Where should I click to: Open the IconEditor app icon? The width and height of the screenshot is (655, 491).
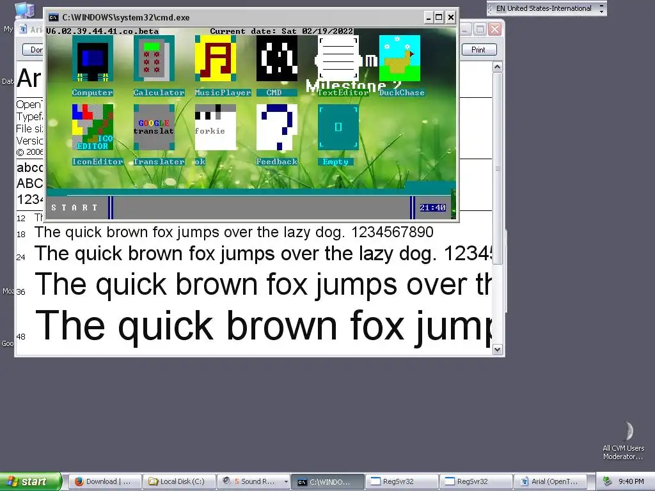92,127
